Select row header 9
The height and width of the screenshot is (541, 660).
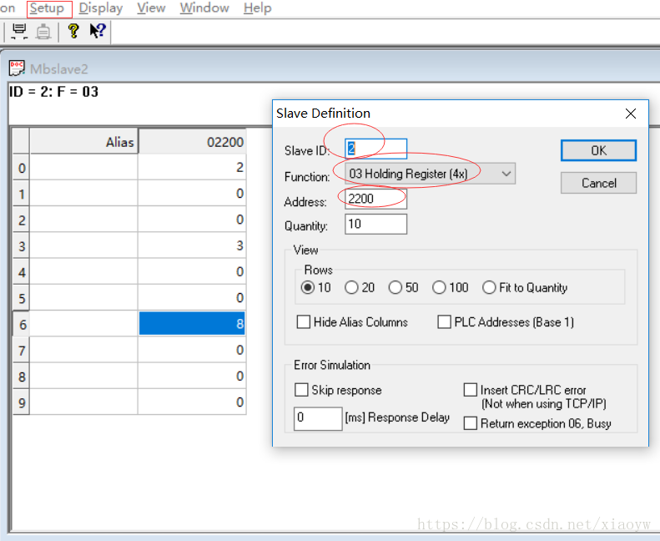(21, 402)
